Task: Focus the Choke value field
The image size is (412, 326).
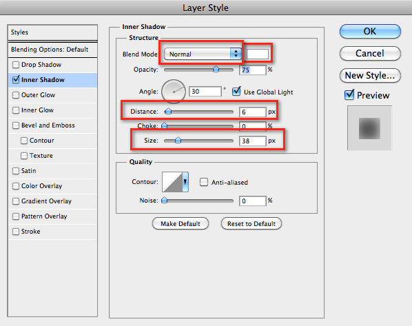Action: pyautogui.click(x=253, y=126)
